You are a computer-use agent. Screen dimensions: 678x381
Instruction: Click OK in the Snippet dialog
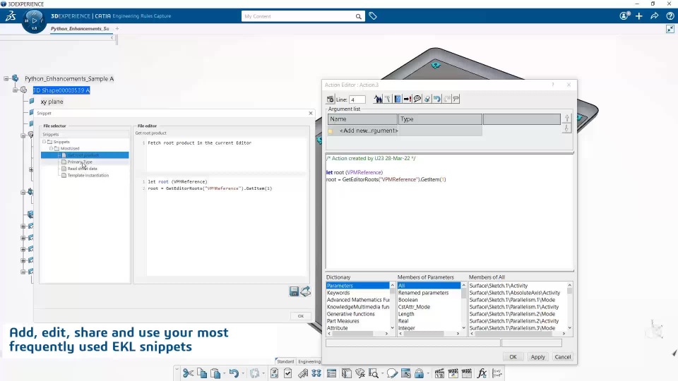point(301,316)
